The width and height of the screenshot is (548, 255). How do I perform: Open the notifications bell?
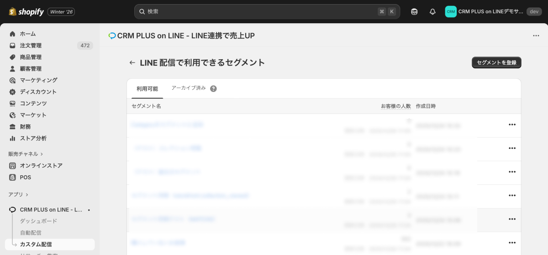[x=432, y=11]
